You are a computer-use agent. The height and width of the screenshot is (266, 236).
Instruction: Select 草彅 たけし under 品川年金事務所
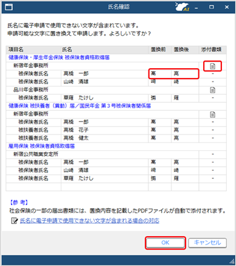[78, 98]
